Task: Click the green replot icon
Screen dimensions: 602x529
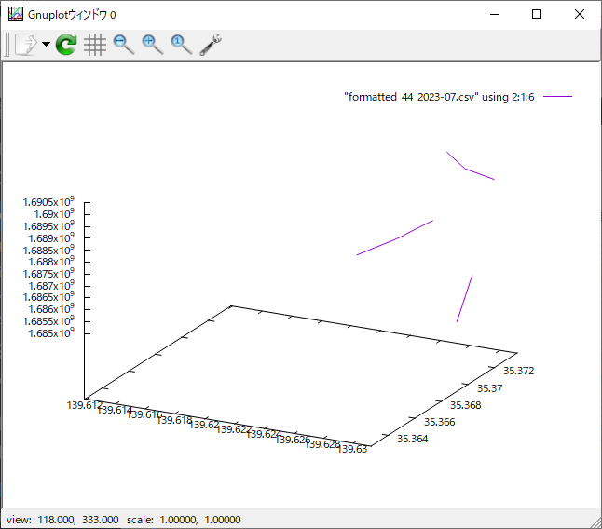Action: coord(66,44)
